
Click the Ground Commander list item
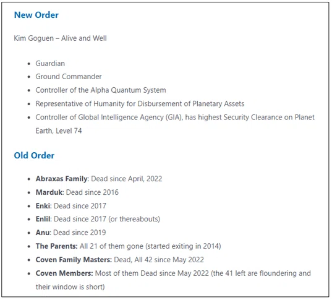(69, 77)
